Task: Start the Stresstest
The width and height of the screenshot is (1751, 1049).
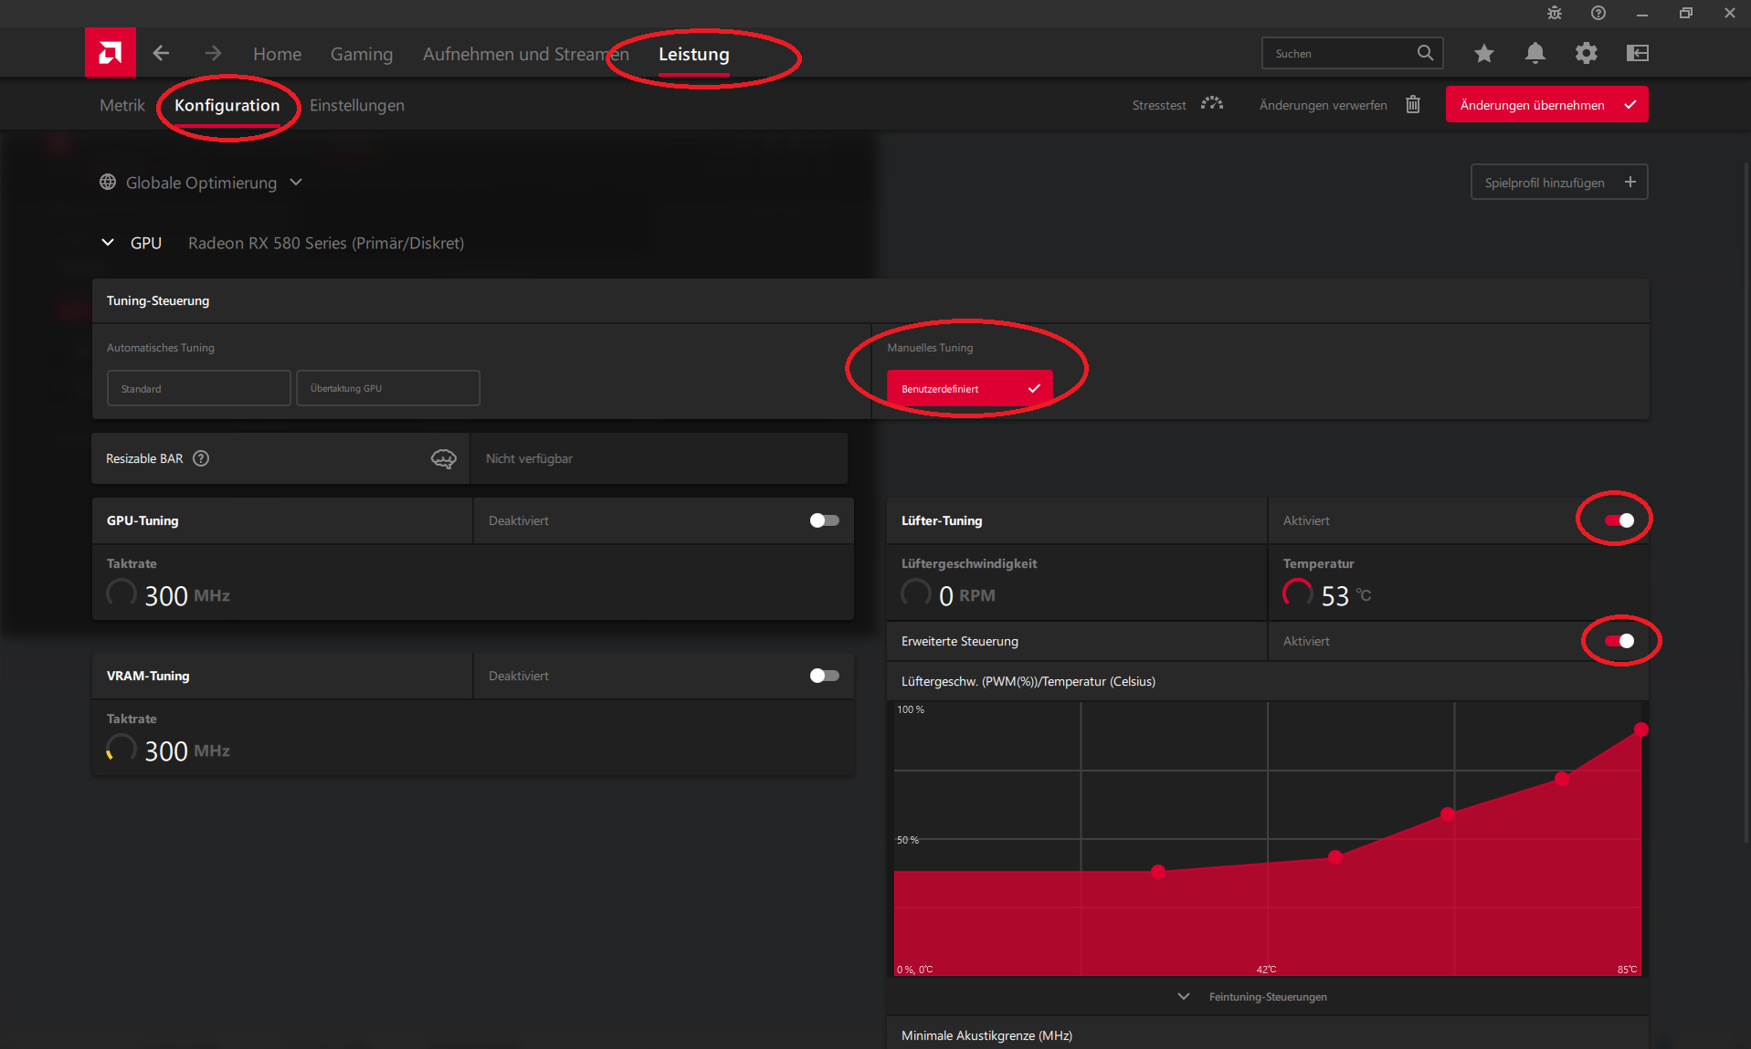Action: (1159, 105)
